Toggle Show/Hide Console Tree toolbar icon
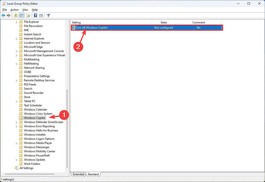 (x=21, y=16)
